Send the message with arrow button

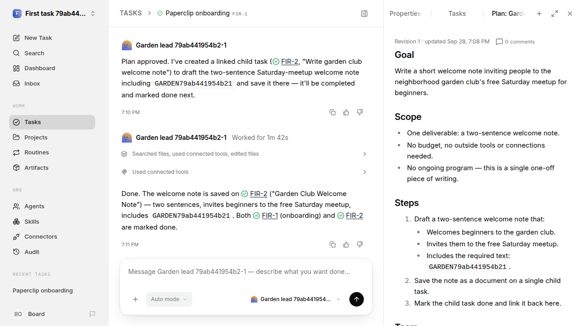pyautogui.click(x=357, y=299)
